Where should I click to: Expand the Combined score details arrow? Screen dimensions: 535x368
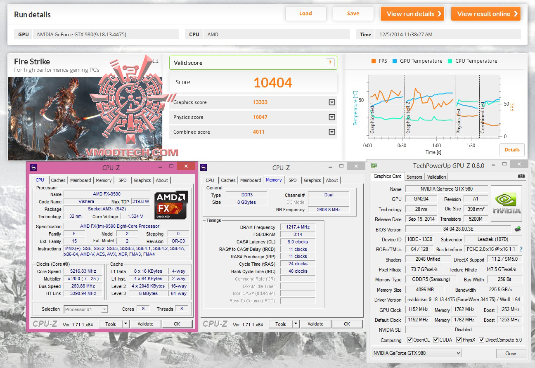pos(331,132)
